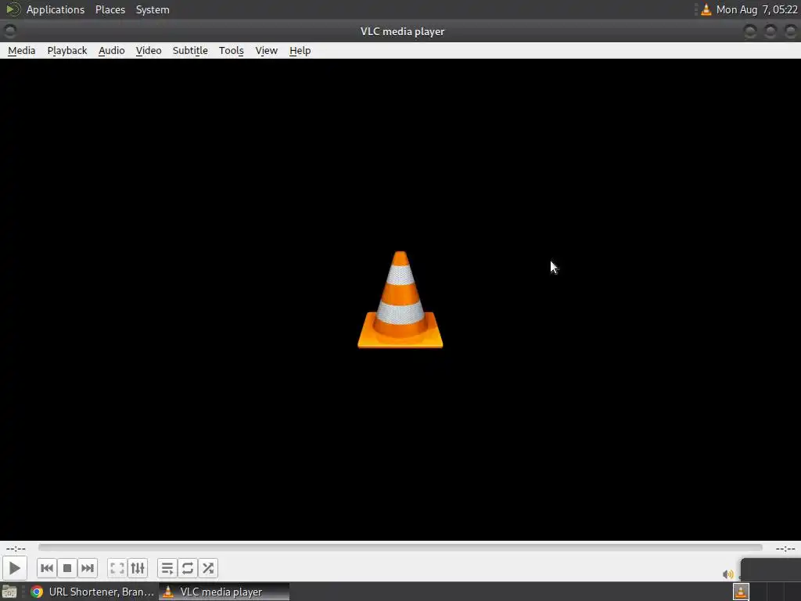Switch to URL Shortener Chrome window
The width and height of the screenshot is (801, 601).
pyautogui.click(x=92, y=592)
